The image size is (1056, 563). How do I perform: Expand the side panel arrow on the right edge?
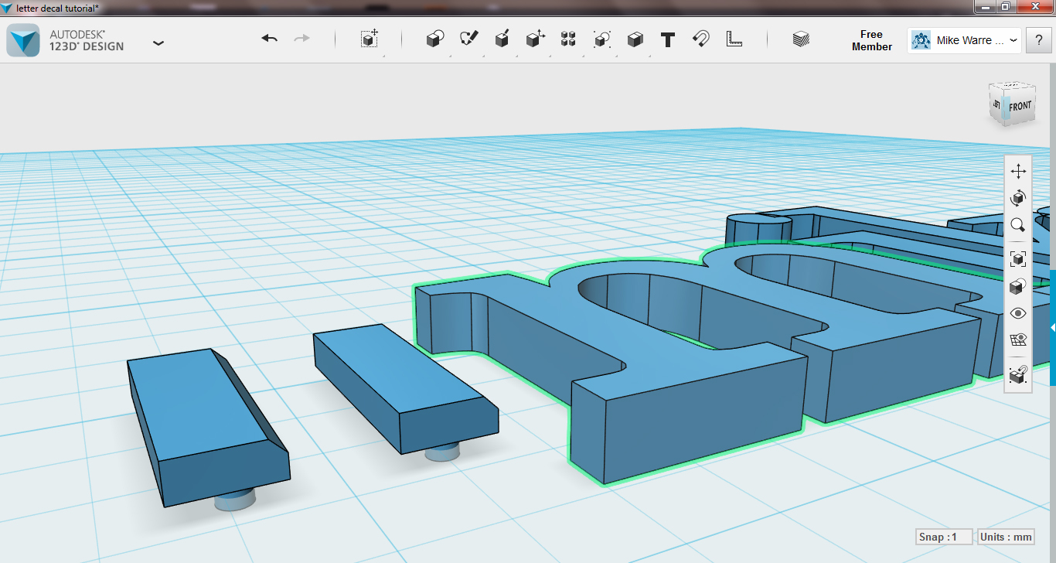[x=1052, y=328]
